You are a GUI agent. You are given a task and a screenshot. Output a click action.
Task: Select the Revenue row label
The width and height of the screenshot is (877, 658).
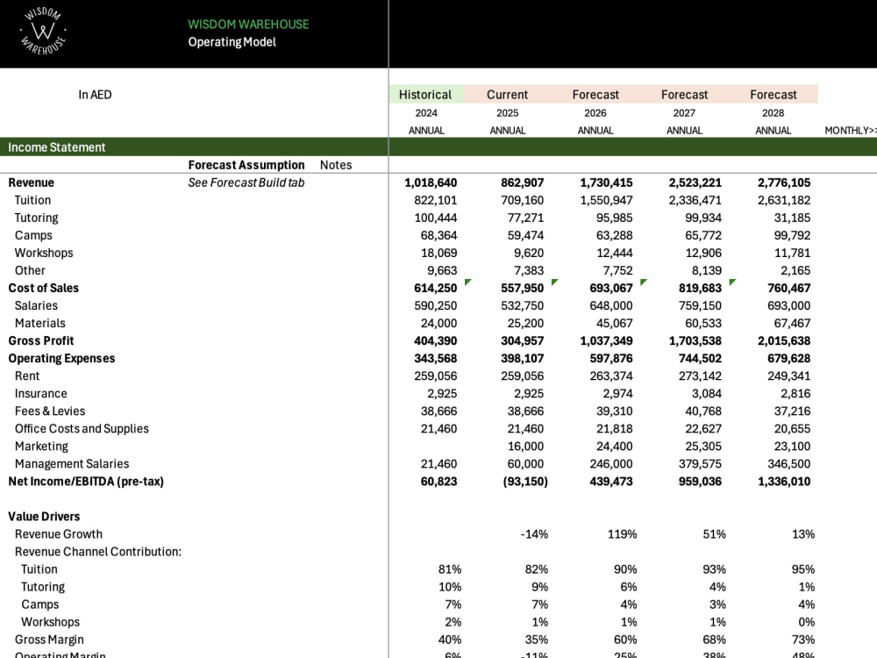32,182
